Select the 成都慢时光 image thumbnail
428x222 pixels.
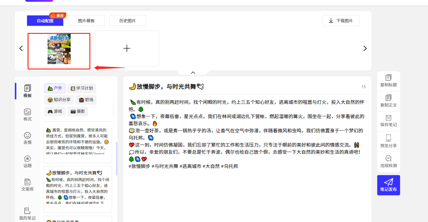59,49
